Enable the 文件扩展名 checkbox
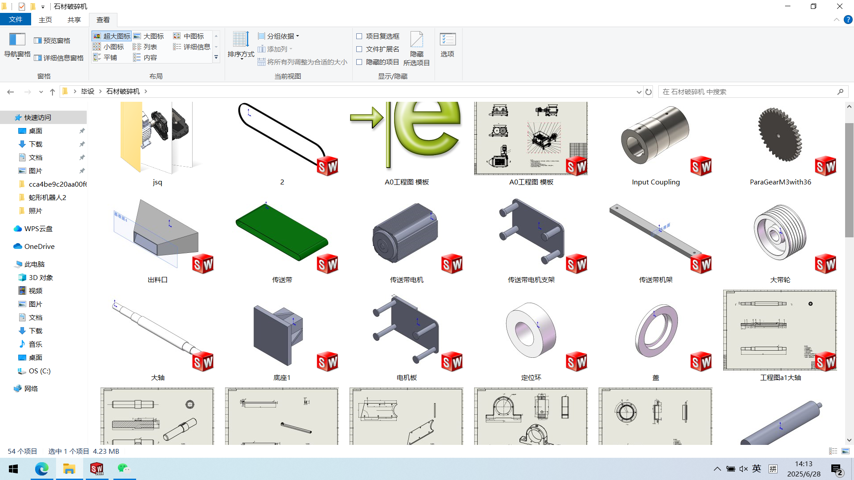The image size is (854, 480). click(359, 49)
